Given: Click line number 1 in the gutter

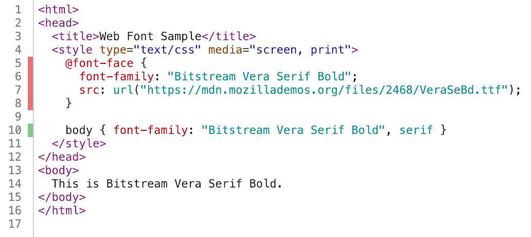Looking at the screenshot, I should click(x=19, y=10).
